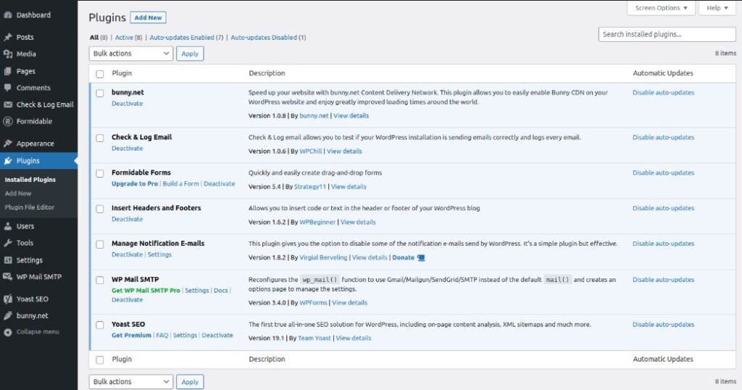The width and height of the screenshot is (742, 390).
Task: Open the top Bulk actions dropdown
Action: 131,54
